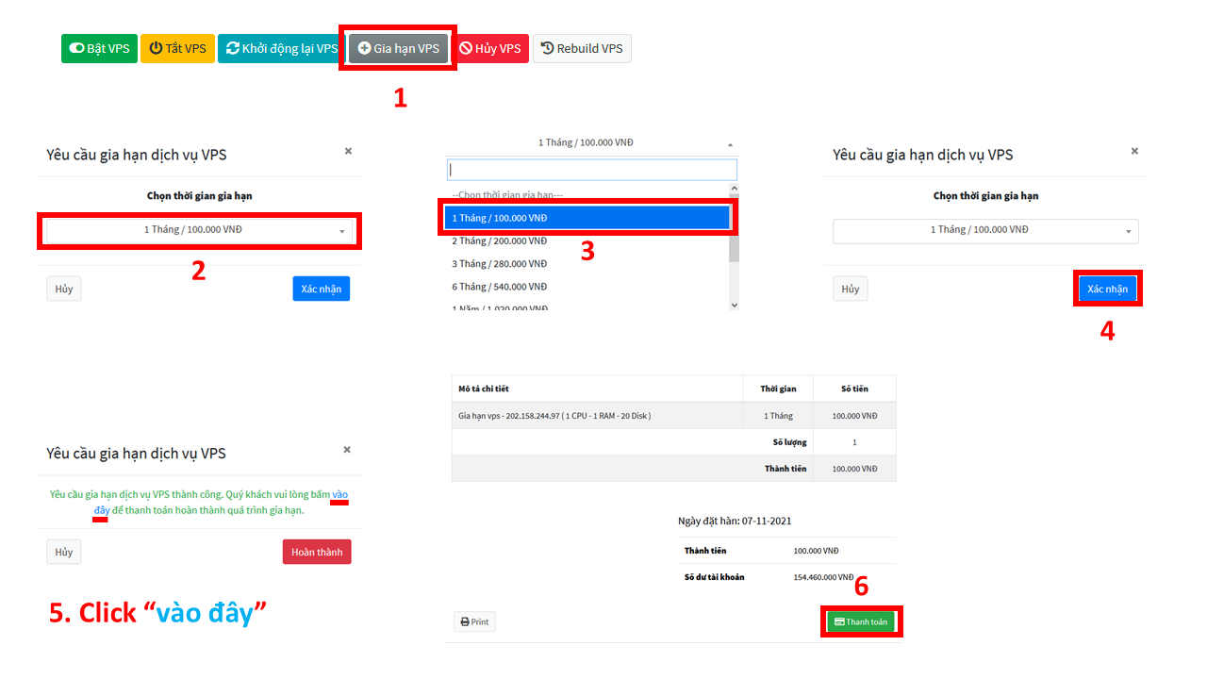Viewport: 1207px width, 679px height.
Task: Pick the 3 Tháng / 280.000 VNĐ option
Action: (500, 264)
